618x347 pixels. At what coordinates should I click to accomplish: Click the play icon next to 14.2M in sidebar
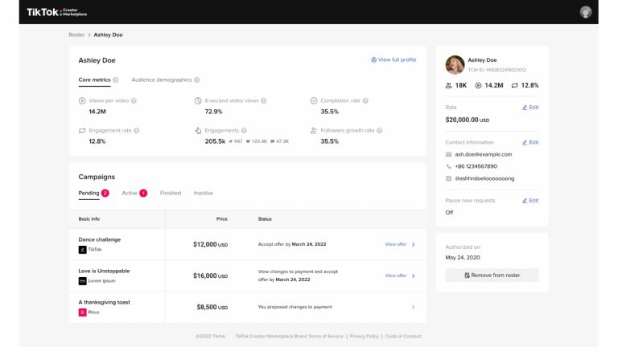(x=478, y=85)
